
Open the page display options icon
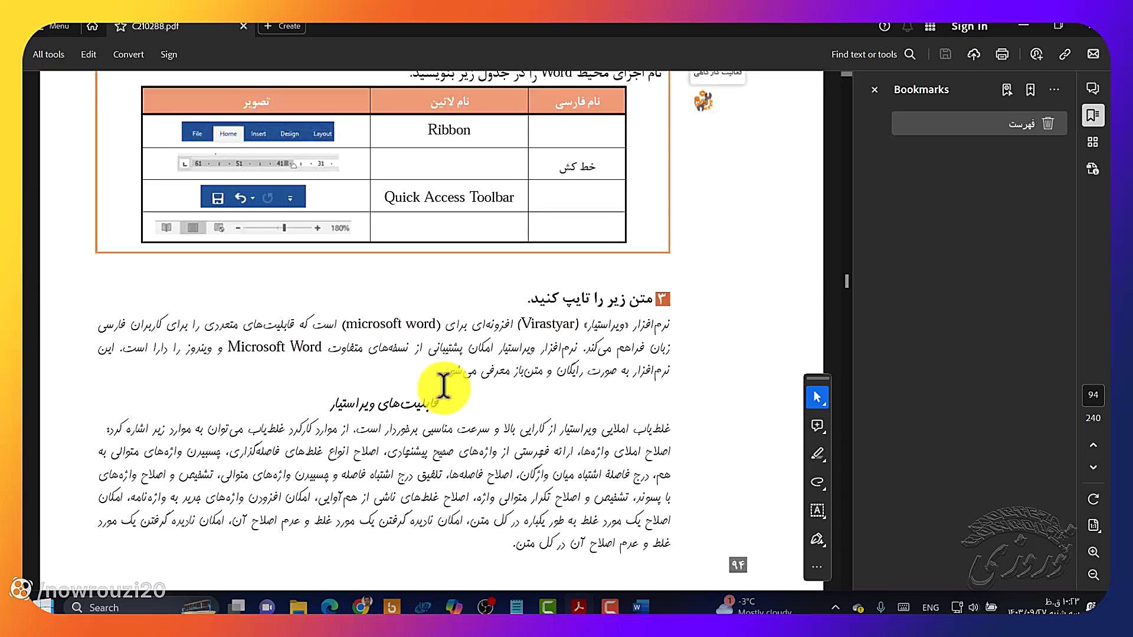(x=1093, y=526)
